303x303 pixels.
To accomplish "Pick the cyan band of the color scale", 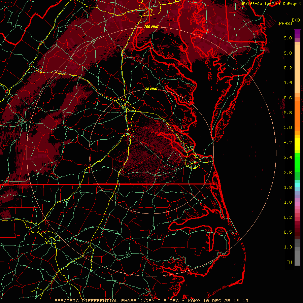I will click(297, 185).
